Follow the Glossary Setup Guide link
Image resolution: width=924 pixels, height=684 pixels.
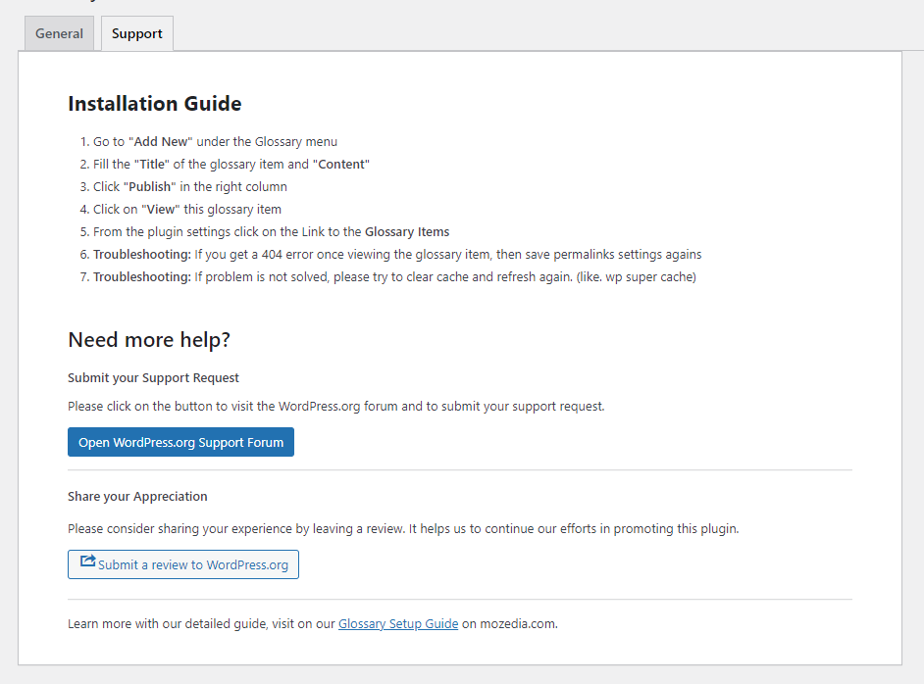398,623
